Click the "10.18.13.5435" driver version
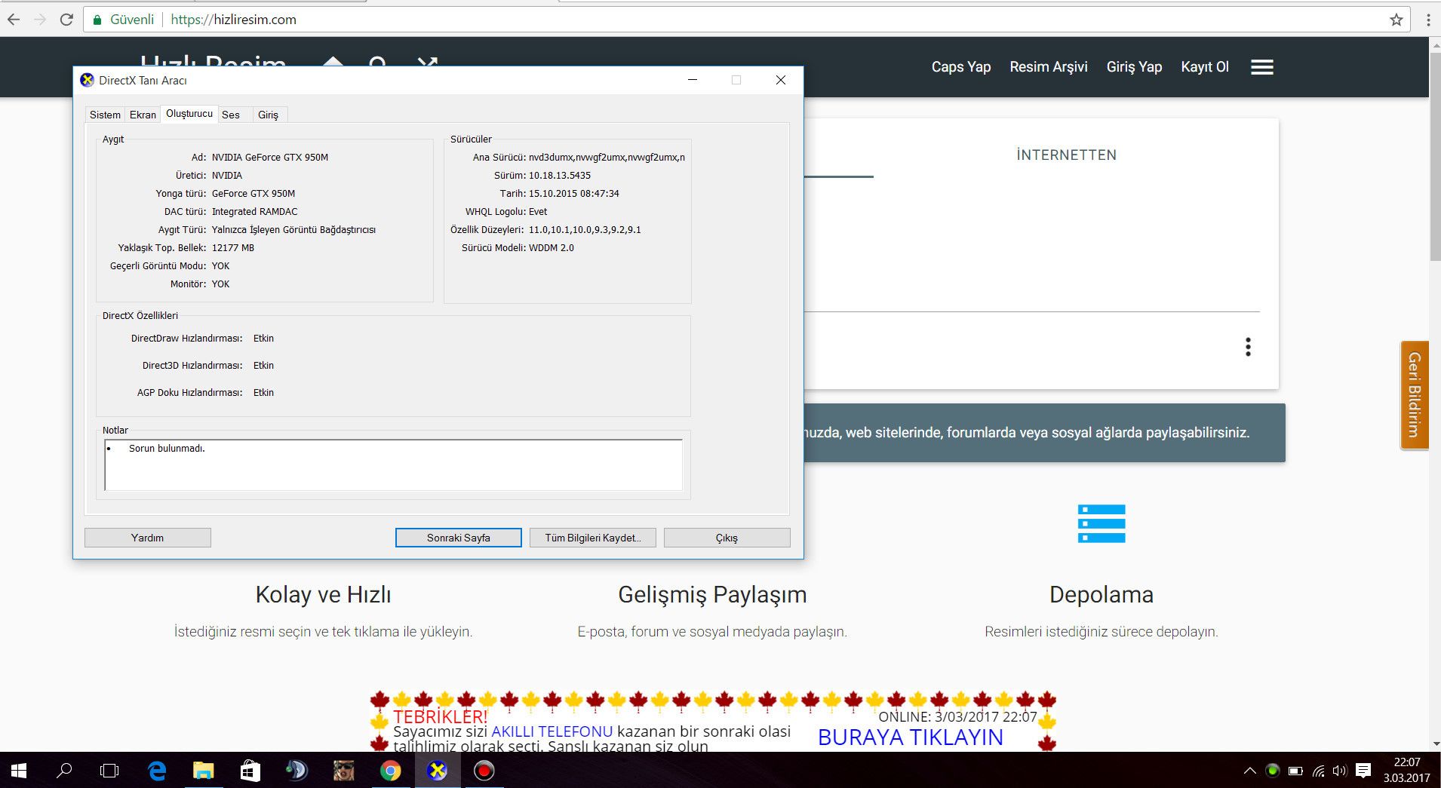This screenshot has height=788, width=1441. coord(560,176)
